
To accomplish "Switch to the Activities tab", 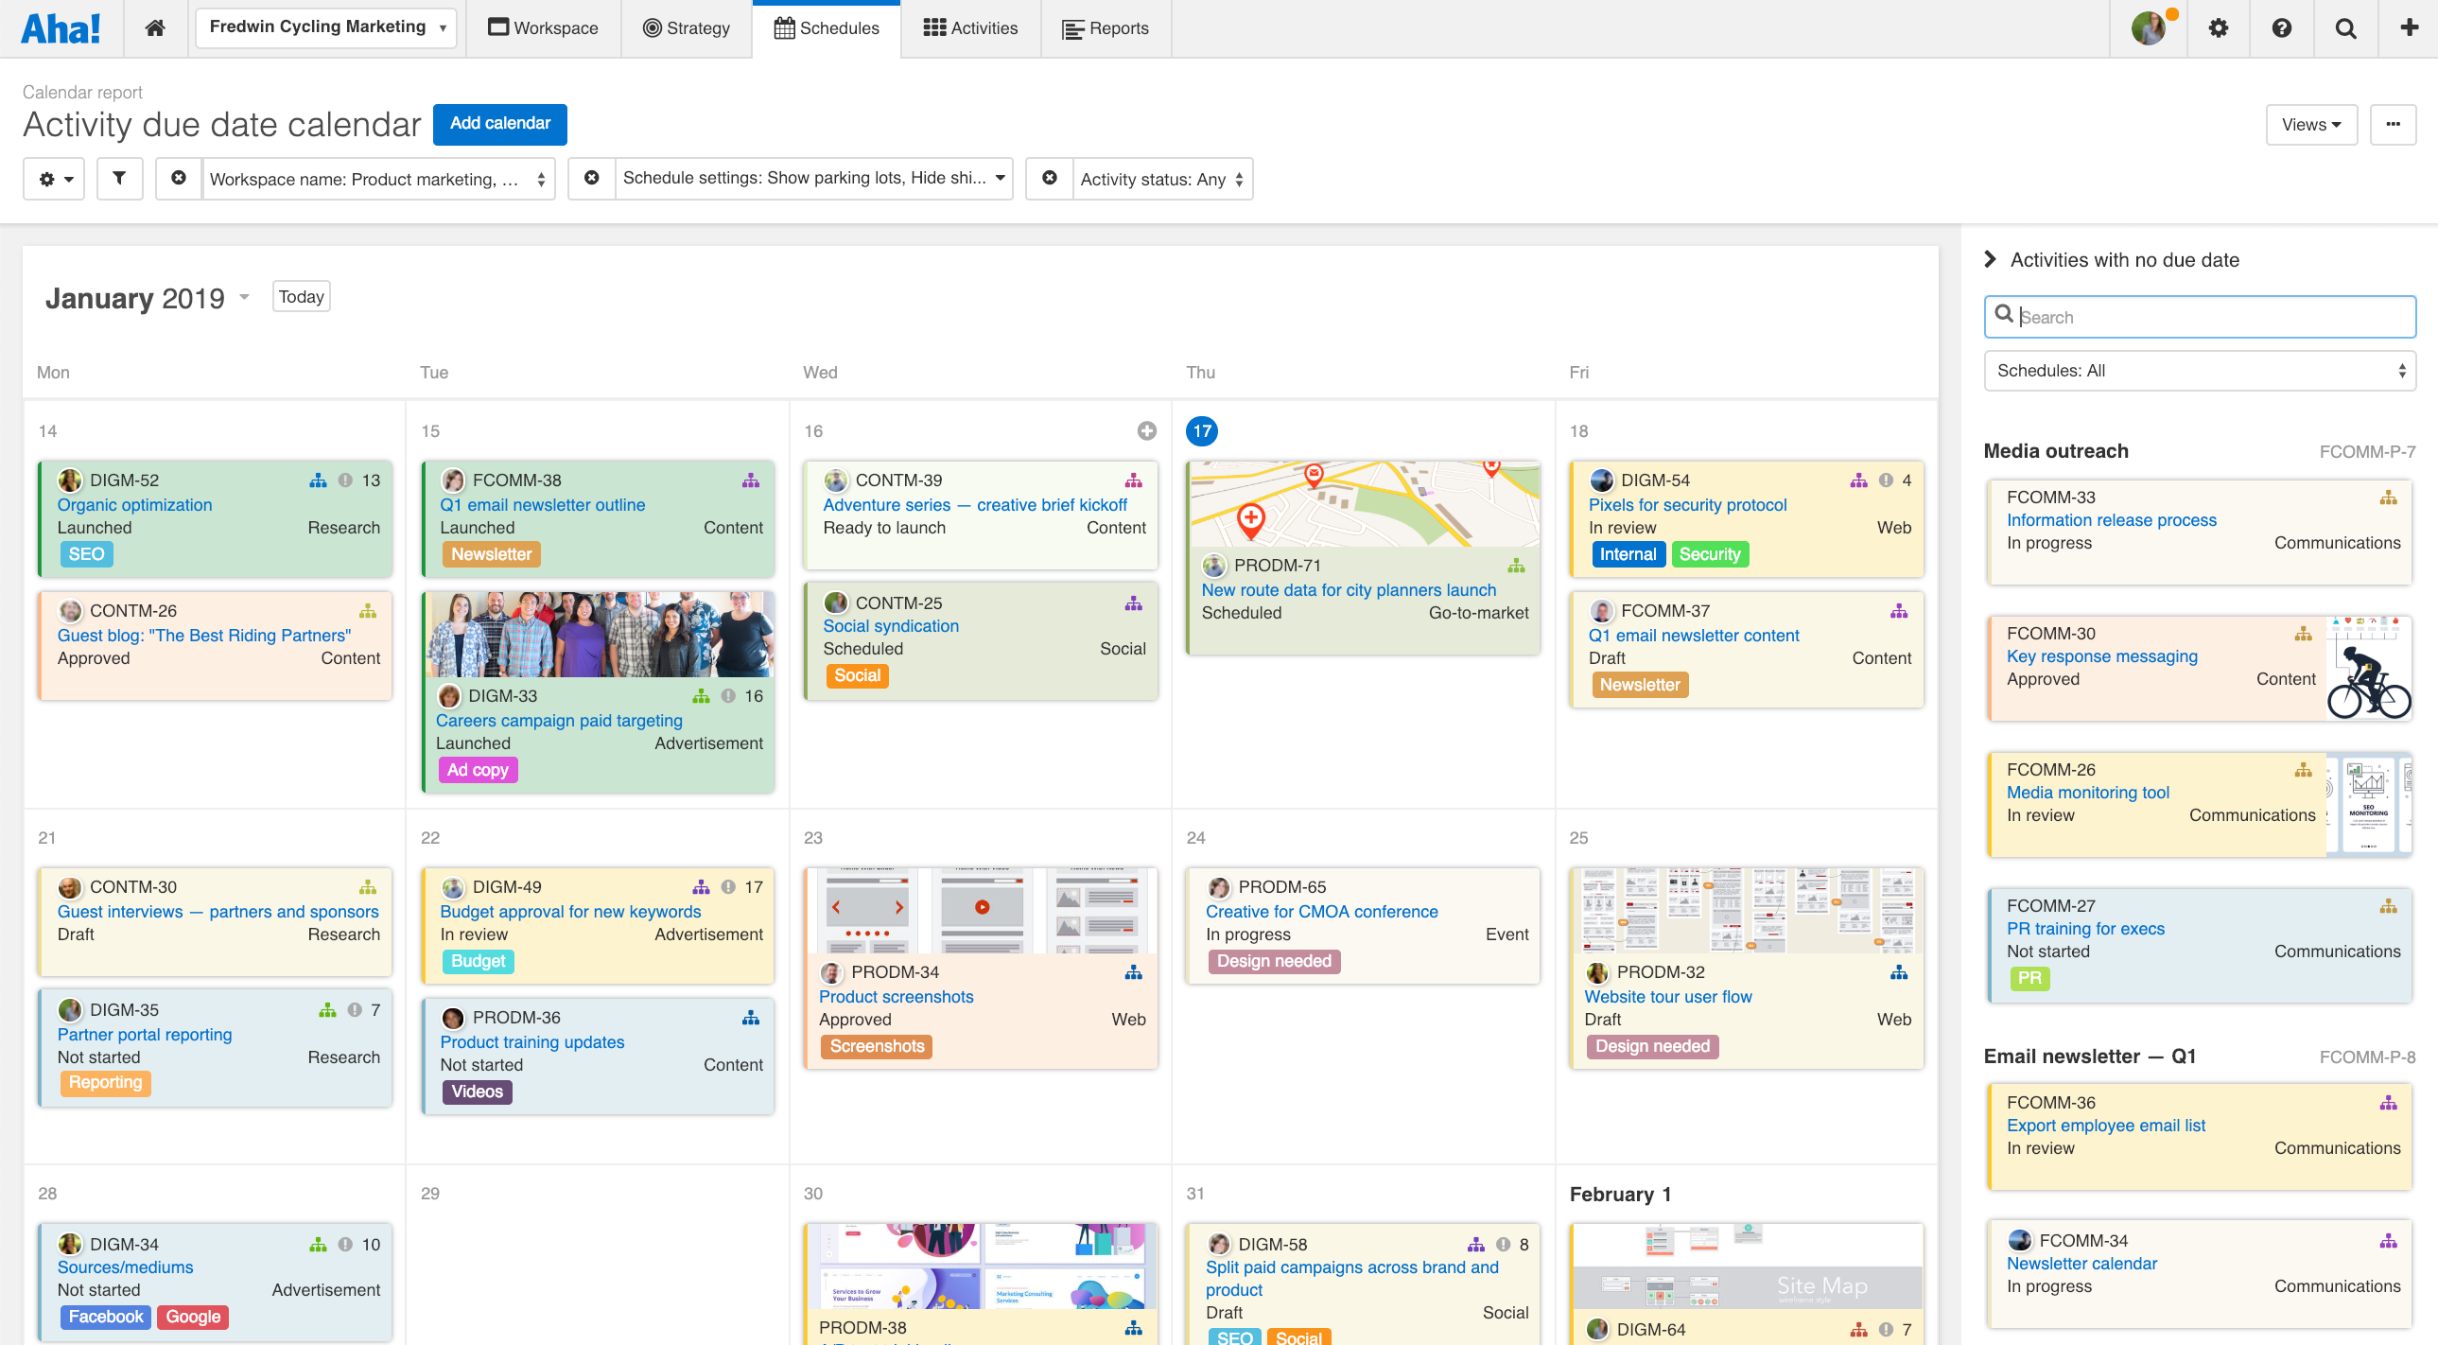I will tap(970, 27).
